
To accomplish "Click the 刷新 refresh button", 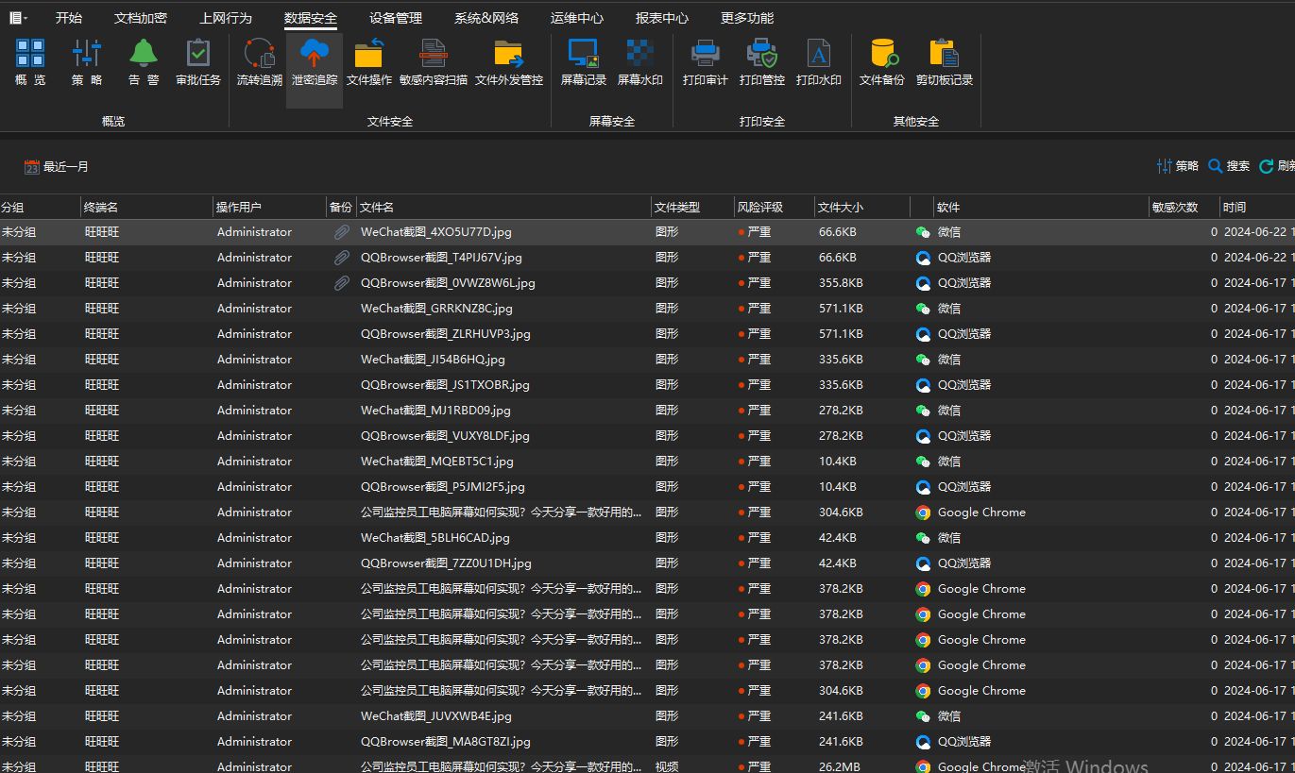I will coord(1278,166).
